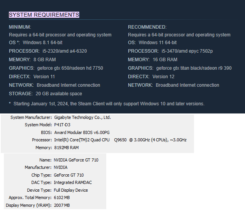Click geforce gtx titan black/radeon r9 390 text

[194, 68]
